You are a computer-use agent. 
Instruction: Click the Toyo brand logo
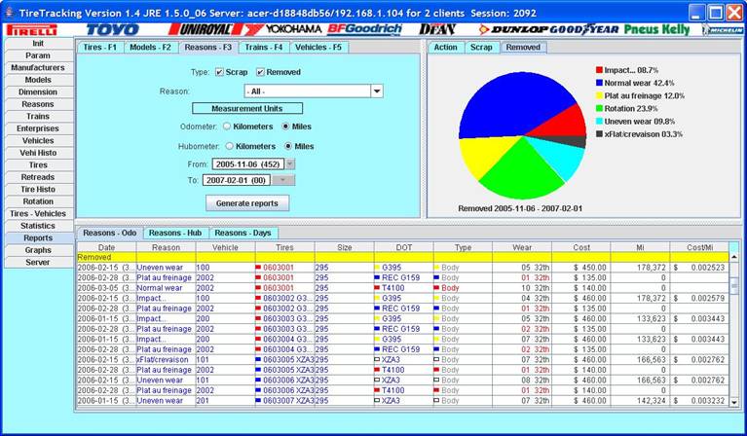[112, 29]
